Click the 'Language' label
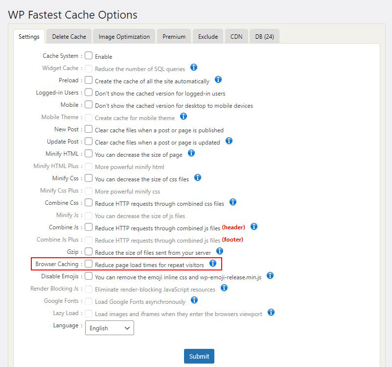 pos(66,325)
